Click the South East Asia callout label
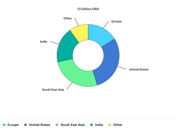 (x=53, y=90)
